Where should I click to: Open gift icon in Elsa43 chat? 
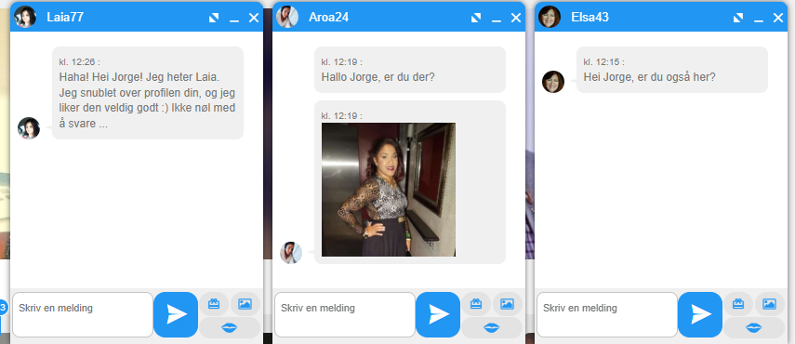pos(738,304)
